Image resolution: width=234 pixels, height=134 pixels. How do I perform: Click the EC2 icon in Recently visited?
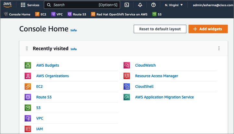[28, 87]
